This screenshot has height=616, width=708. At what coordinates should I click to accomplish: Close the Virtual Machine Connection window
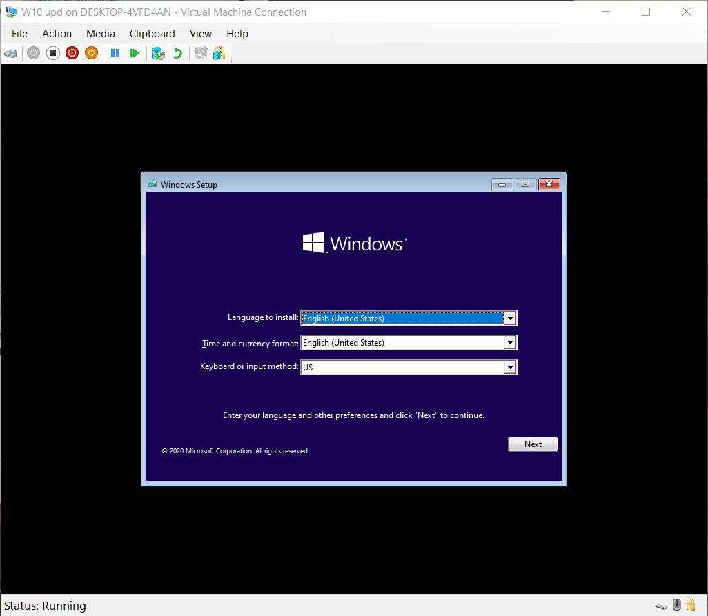coord(687,12)
